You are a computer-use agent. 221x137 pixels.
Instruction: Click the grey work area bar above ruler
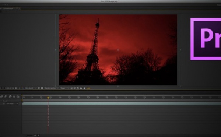pyautogui.click(x=122, y=95)
